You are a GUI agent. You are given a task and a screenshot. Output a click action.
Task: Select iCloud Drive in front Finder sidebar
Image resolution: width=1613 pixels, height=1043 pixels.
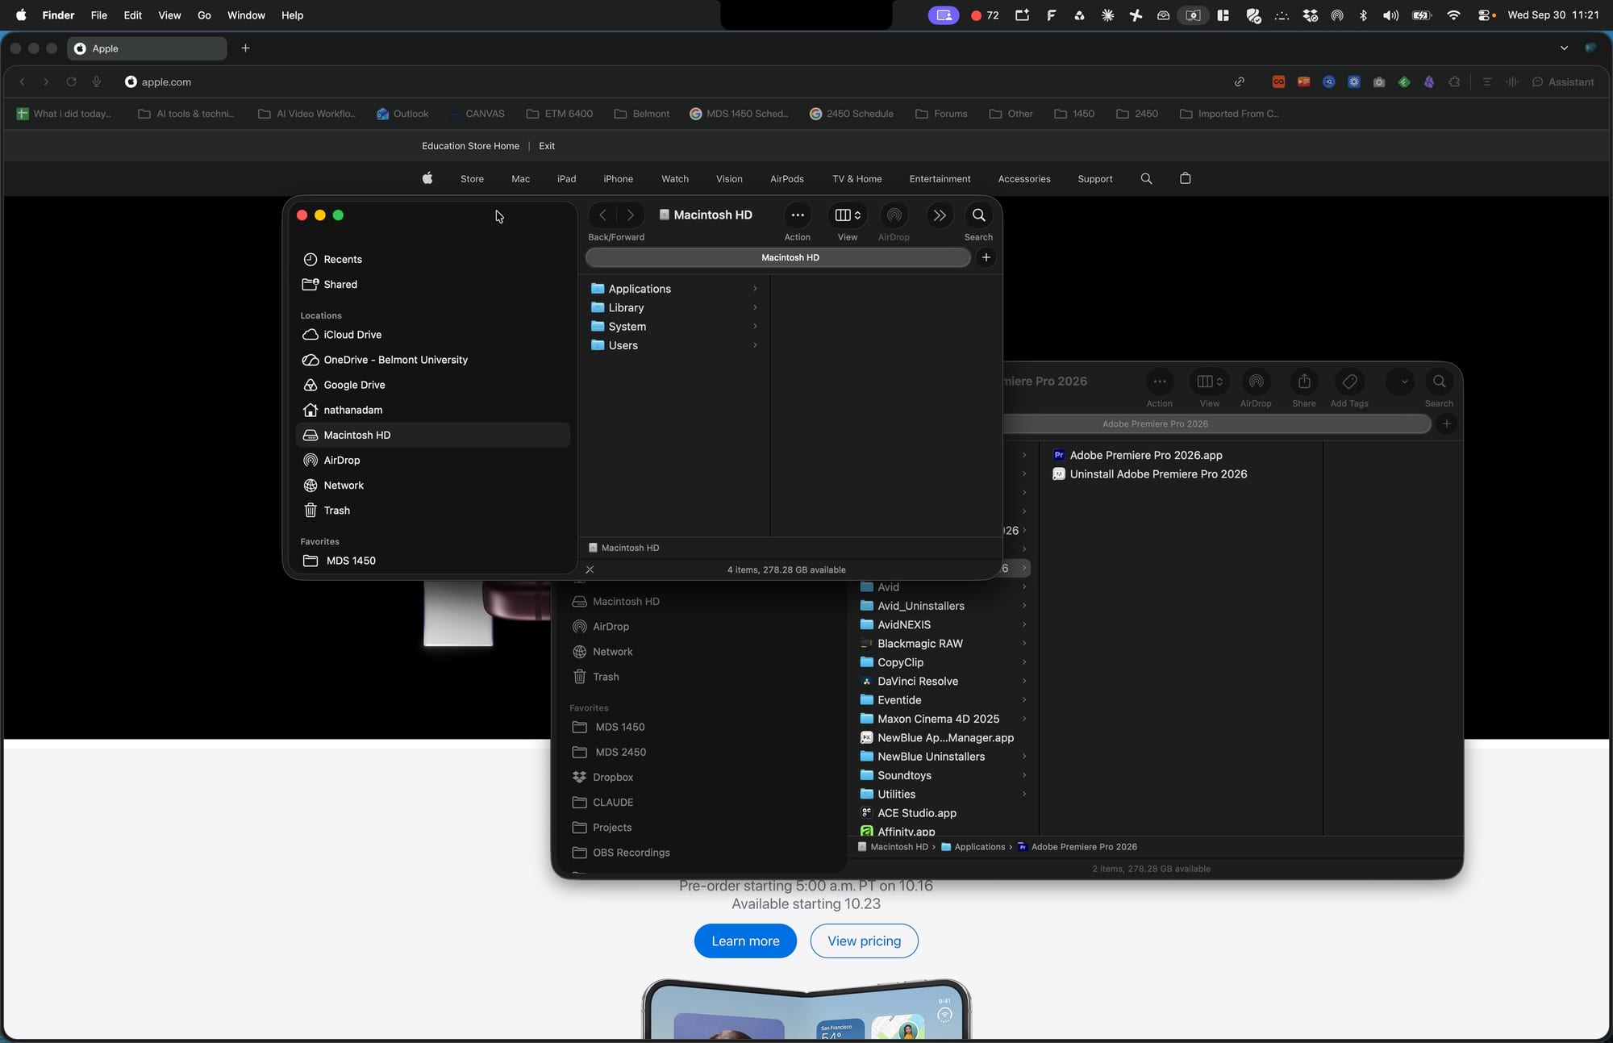pos(433,334)
